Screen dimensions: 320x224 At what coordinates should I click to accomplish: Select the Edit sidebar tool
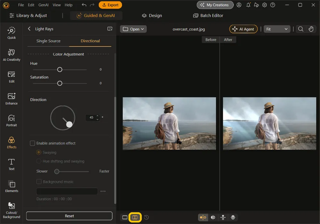tap(12, 77)
